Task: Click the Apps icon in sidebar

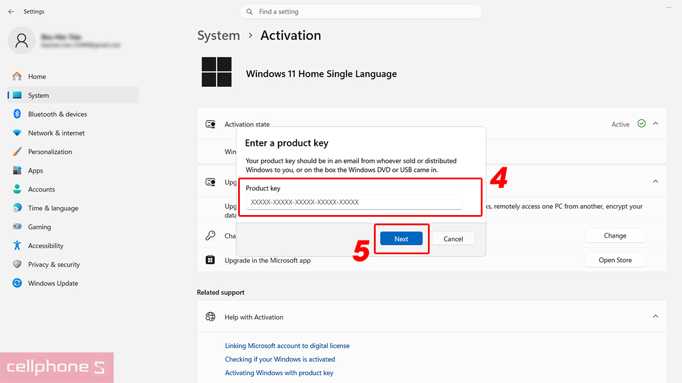Action: 17,170
